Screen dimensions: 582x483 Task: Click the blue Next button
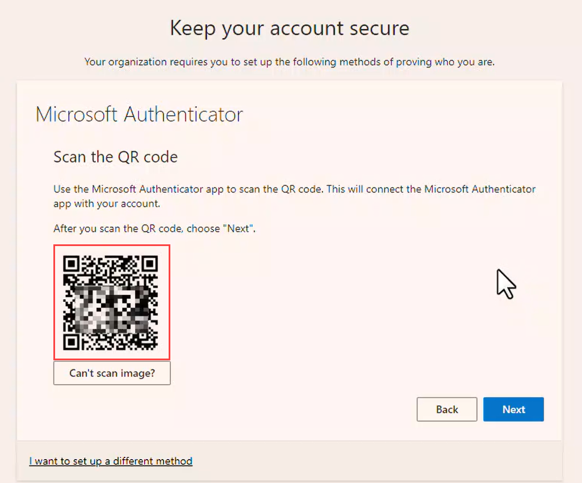[x=513, y=409]
